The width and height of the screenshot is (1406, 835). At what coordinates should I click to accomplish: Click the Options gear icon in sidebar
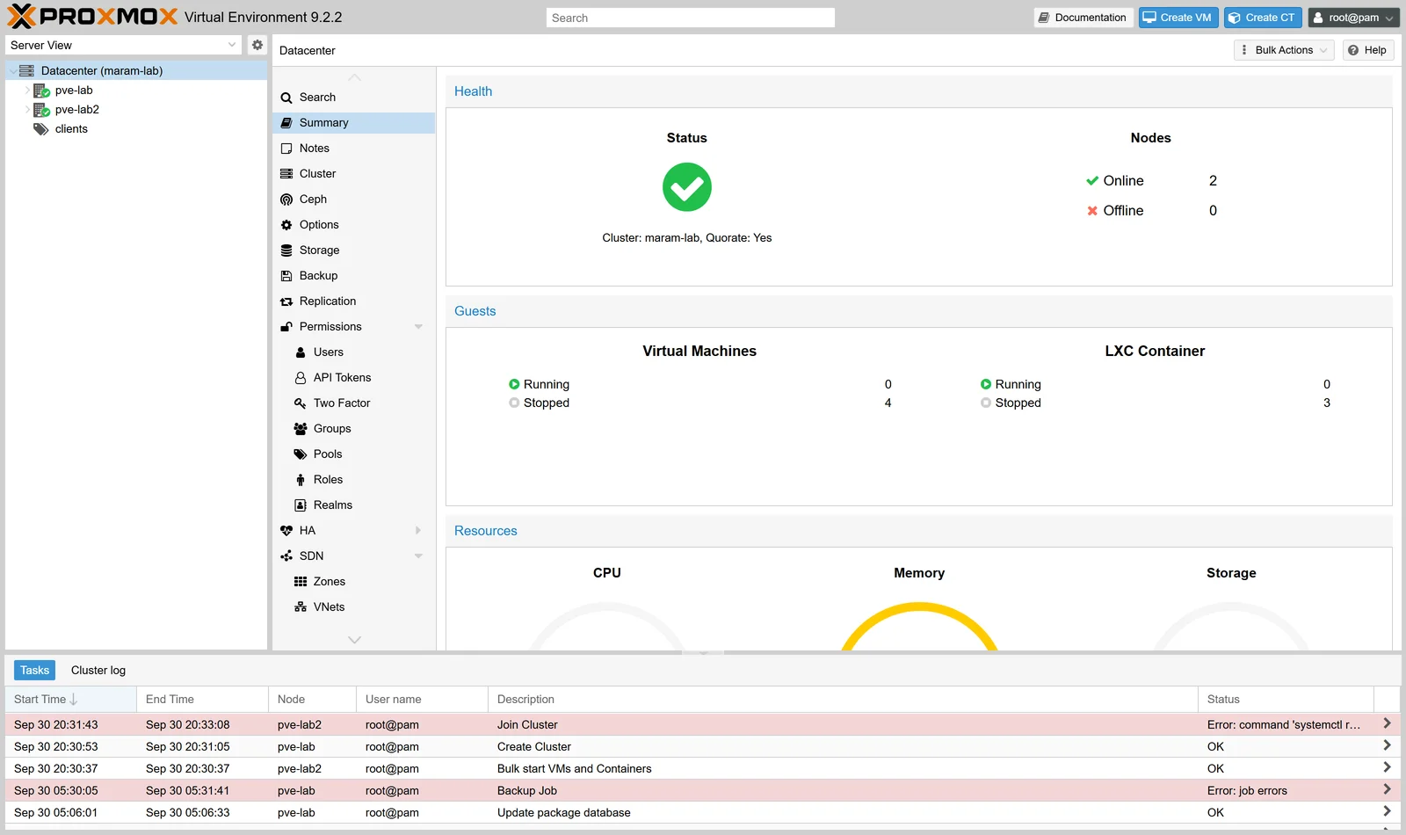coord(286,225)
